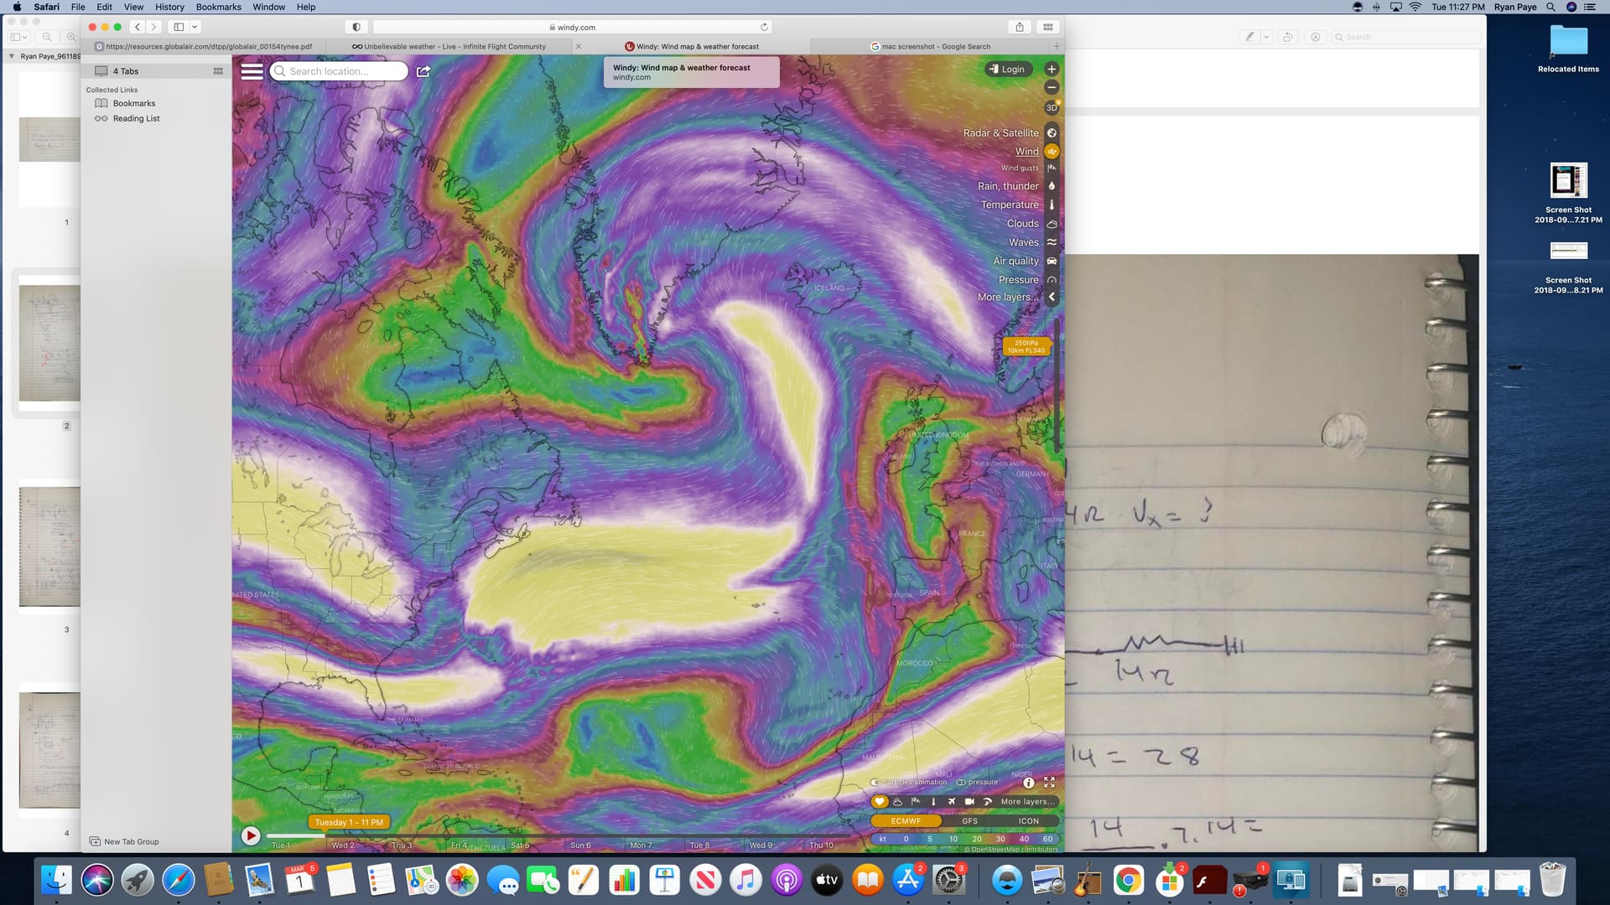Screen dimensions: 1610x905
Task: Click the map zoom in plus button
Action: point(1052,69)
